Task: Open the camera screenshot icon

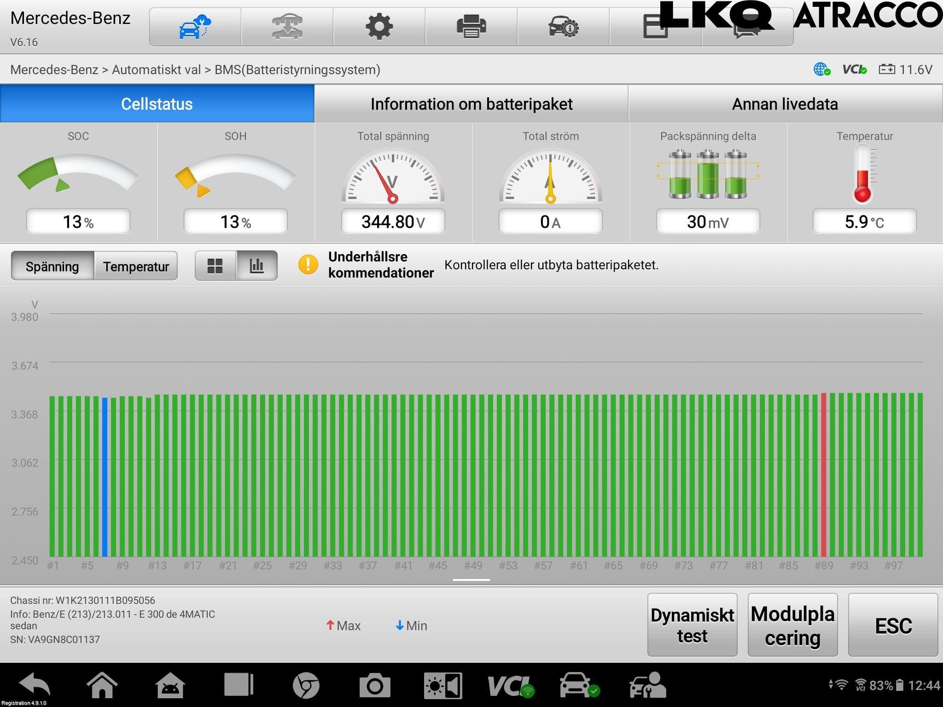Action: tap(374, 686)
